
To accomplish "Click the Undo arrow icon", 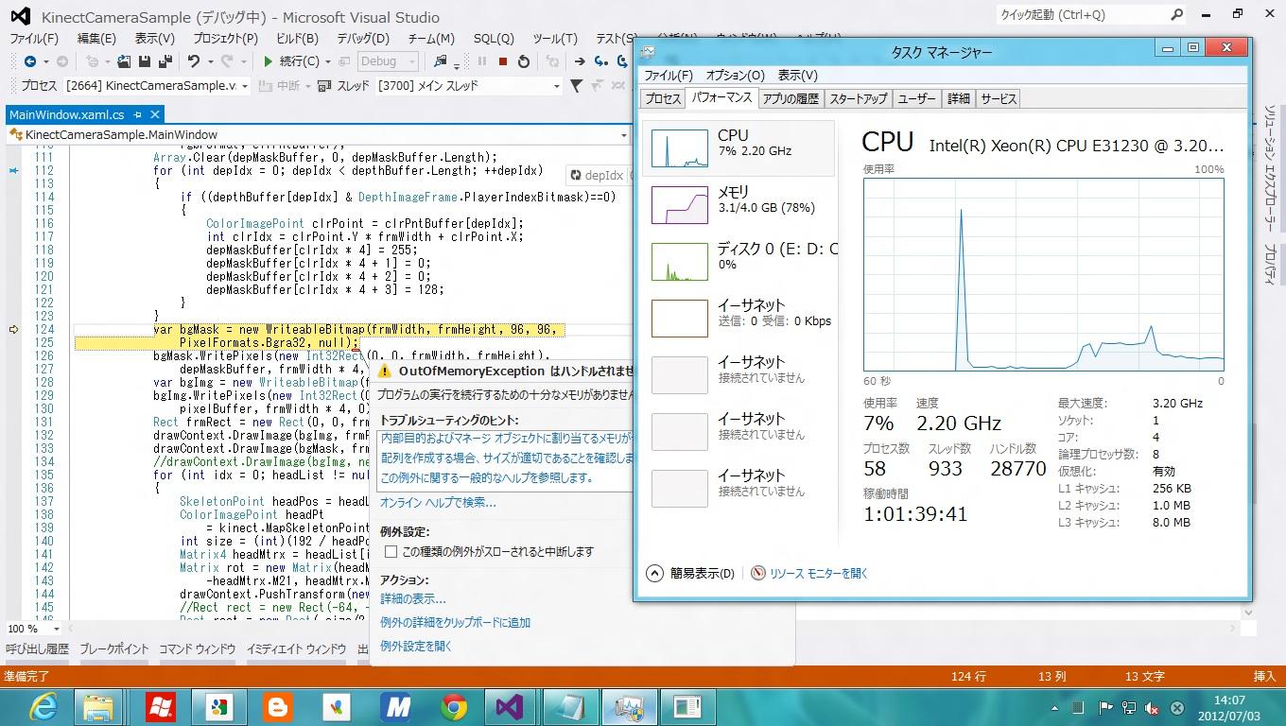I will (x=194, y=61).
